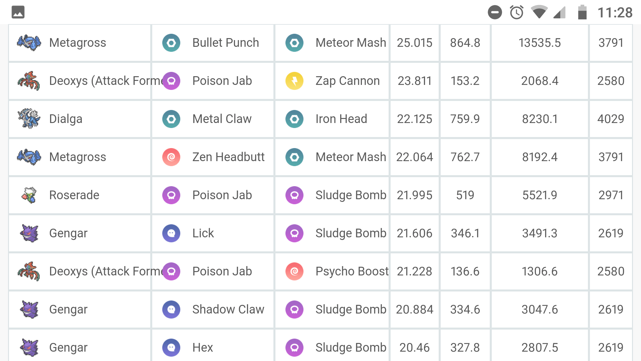Viewport: 641px width, 361px height.
Task: Tap the electric-type icon next to Zap Cannon
Action: (x=294, y=81)
